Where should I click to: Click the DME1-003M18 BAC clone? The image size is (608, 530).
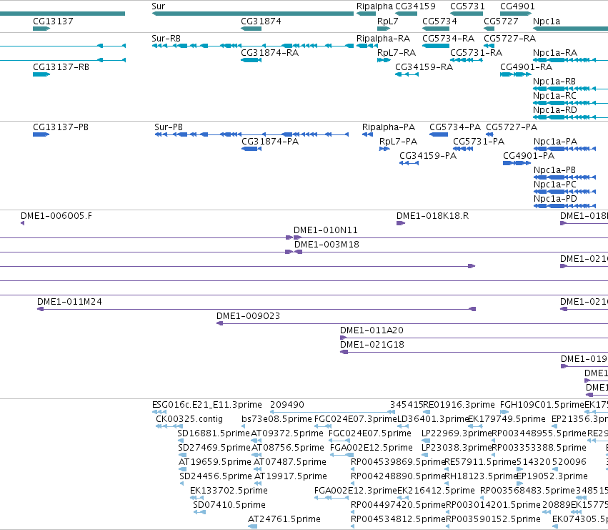452,252
